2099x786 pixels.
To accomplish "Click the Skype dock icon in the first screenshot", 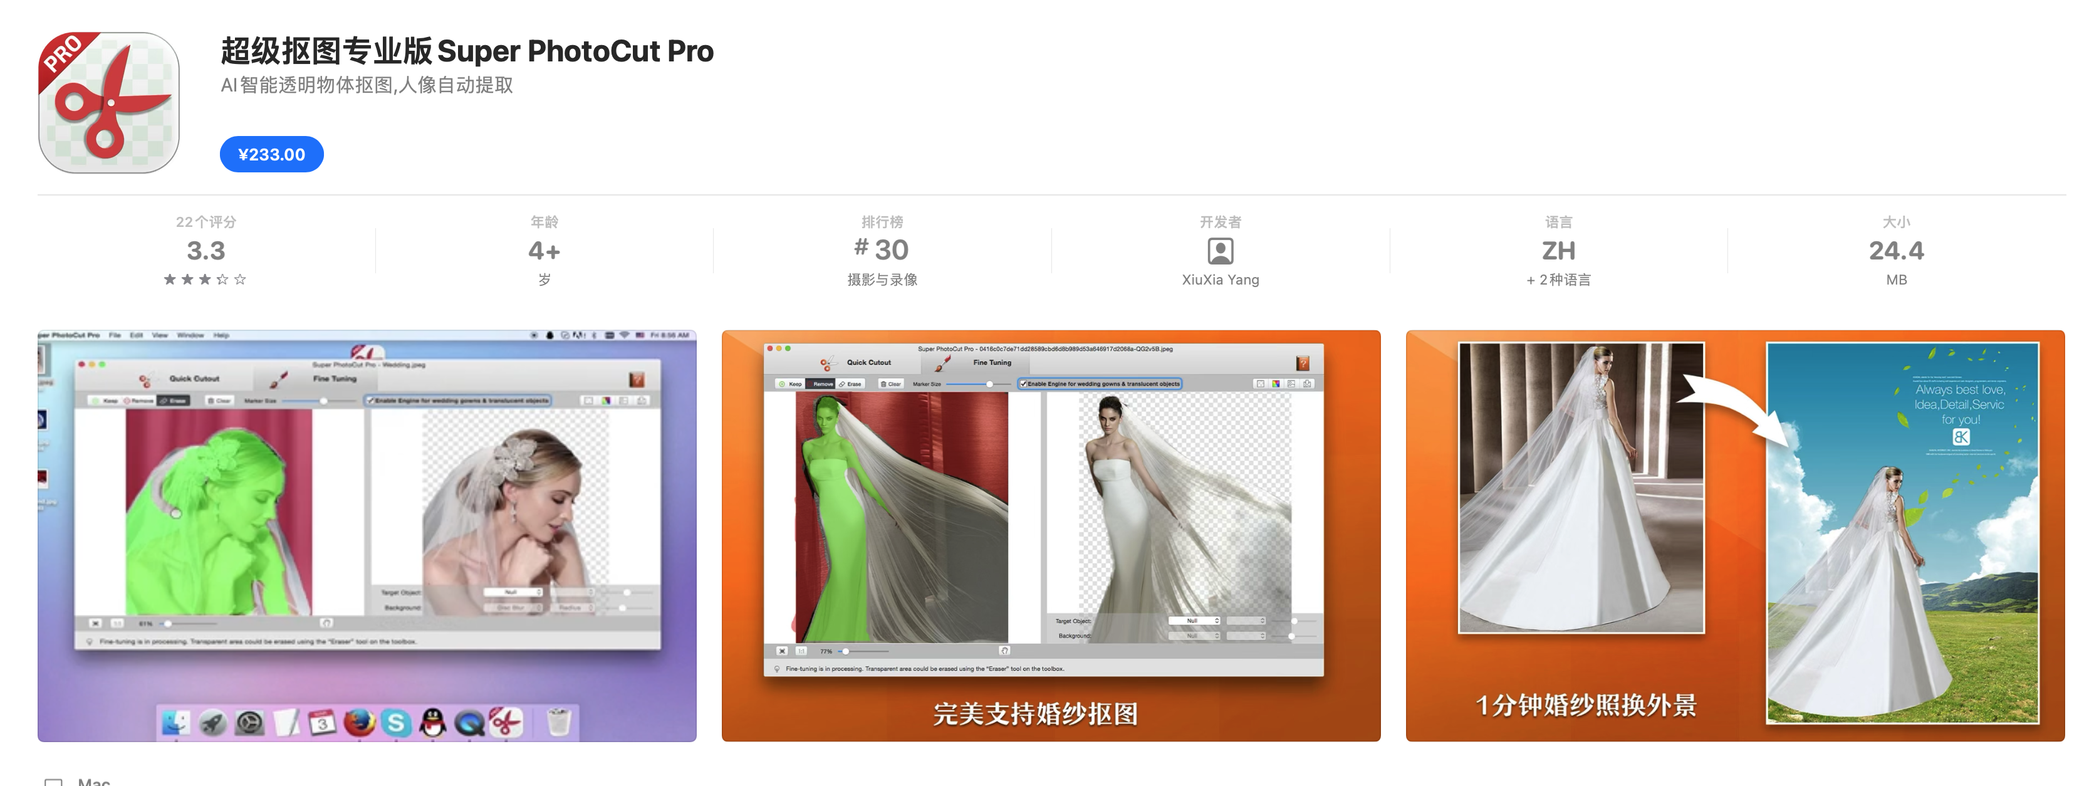I will click(x=396, y=723).
